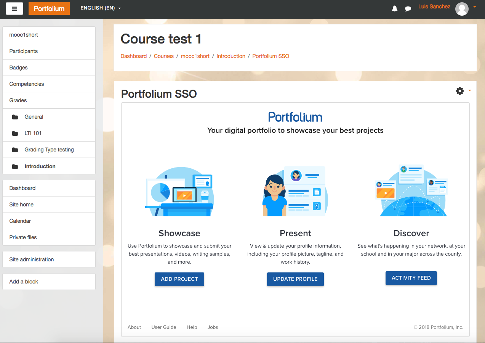The image size is (485, 343).
Task: Open the English (EN) language dropdown
Action: point(101,8)
